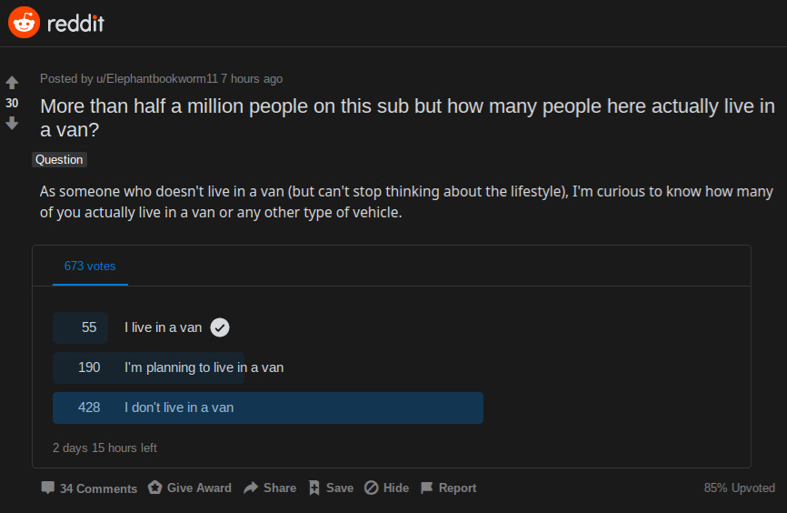
Task: Open the 34 Comments link
Action: pyautogui.click(x=98, y=488)
